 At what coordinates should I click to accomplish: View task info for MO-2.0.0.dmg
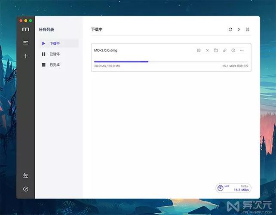click(233, 50)
